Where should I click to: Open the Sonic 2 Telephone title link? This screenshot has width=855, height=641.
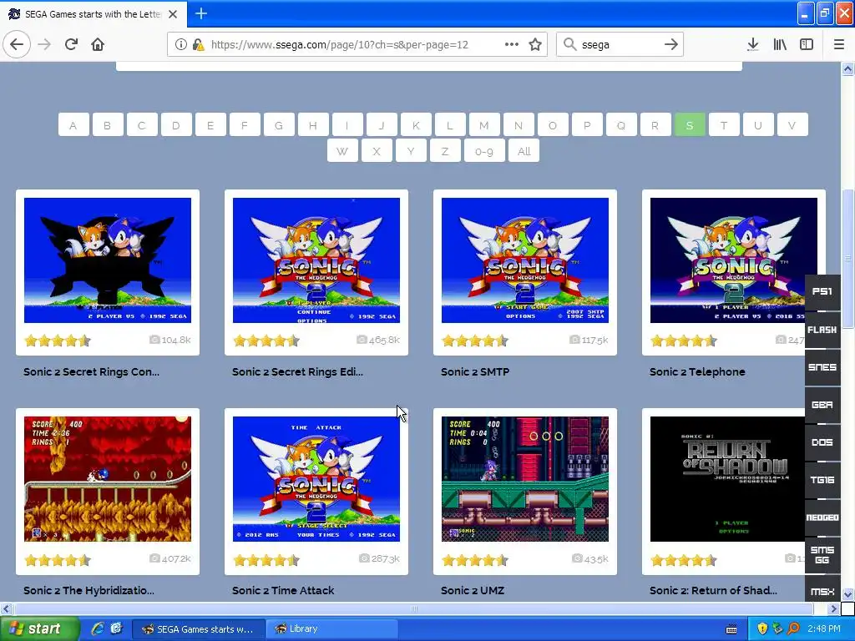point(697,371)
